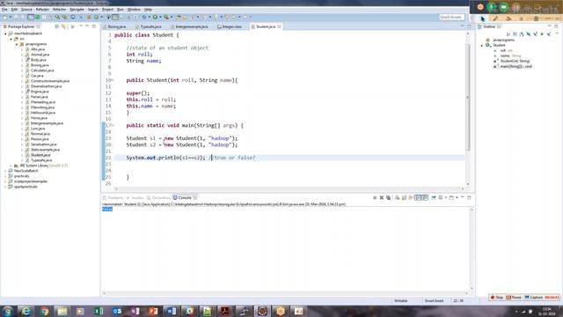563x317 pixels.
Task: Collapse the javaprograms package node
Action: [17, 44]
